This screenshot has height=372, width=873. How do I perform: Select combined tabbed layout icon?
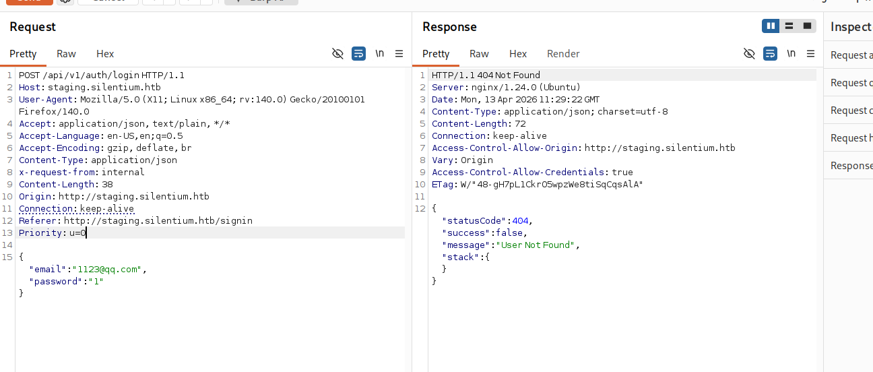pos(807,26)
